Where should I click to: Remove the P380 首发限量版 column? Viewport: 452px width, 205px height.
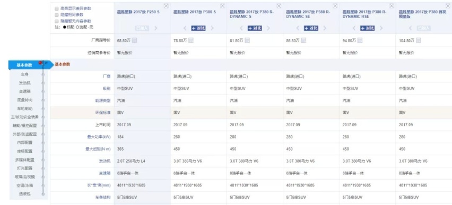tap(448, 6)
